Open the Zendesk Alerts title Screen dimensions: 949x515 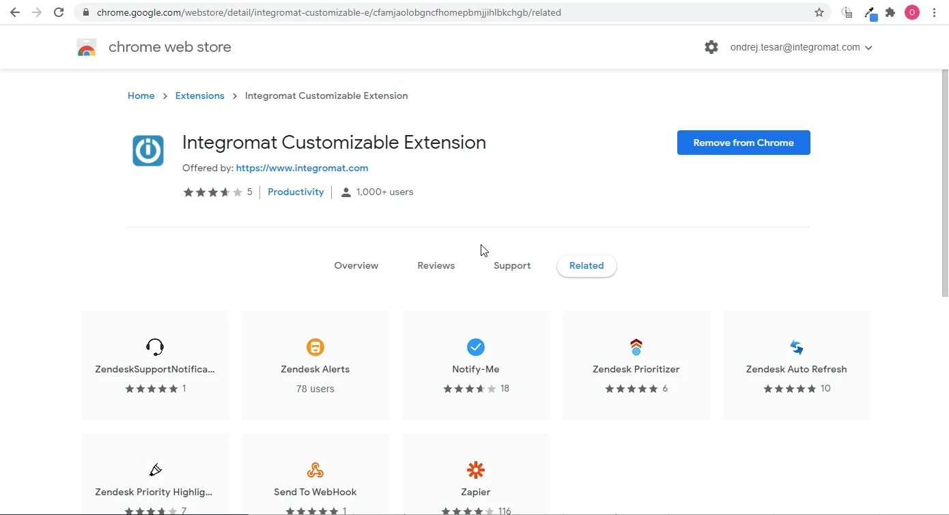pyautogui.click(x=315, y=369)
